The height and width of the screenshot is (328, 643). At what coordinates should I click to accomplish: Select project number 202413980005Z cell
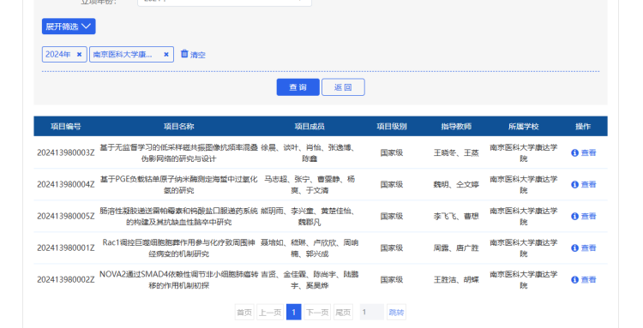pos(66,216)
